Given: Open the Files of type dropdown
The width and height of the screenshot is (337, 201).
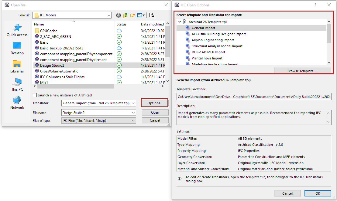Looking at the screenshot, I should [x=133, y=121].
